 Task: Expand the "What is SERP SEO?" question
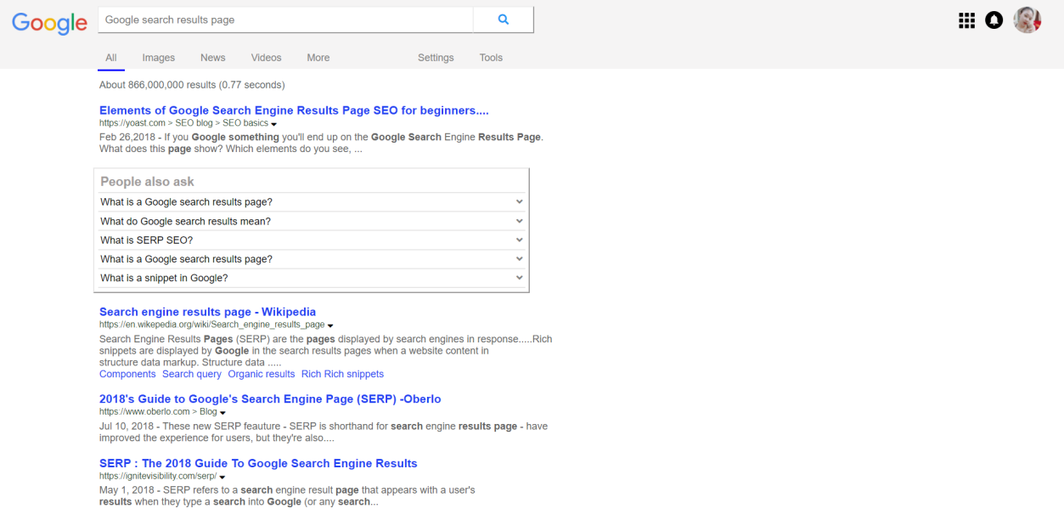point(519,240)
